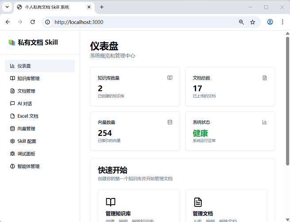Viewport: 290px width, 222px height.
Task: Click the 私有文档 Skill title text
Action: (38, 43)
